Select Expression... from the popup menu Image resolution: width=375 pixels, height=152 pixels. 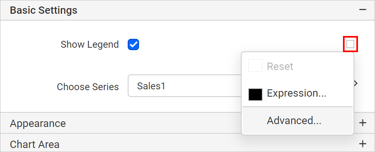(x=297, y=93)
